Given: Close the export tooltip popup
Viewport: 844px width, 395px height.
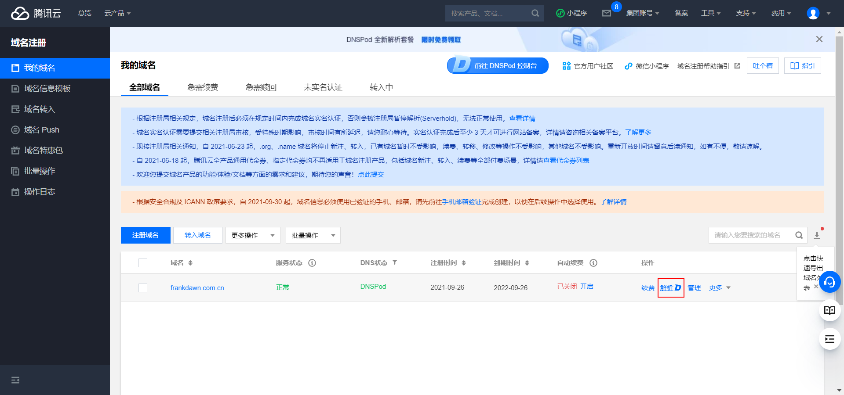Looking at the screenshot, I should tap(816, 286).
